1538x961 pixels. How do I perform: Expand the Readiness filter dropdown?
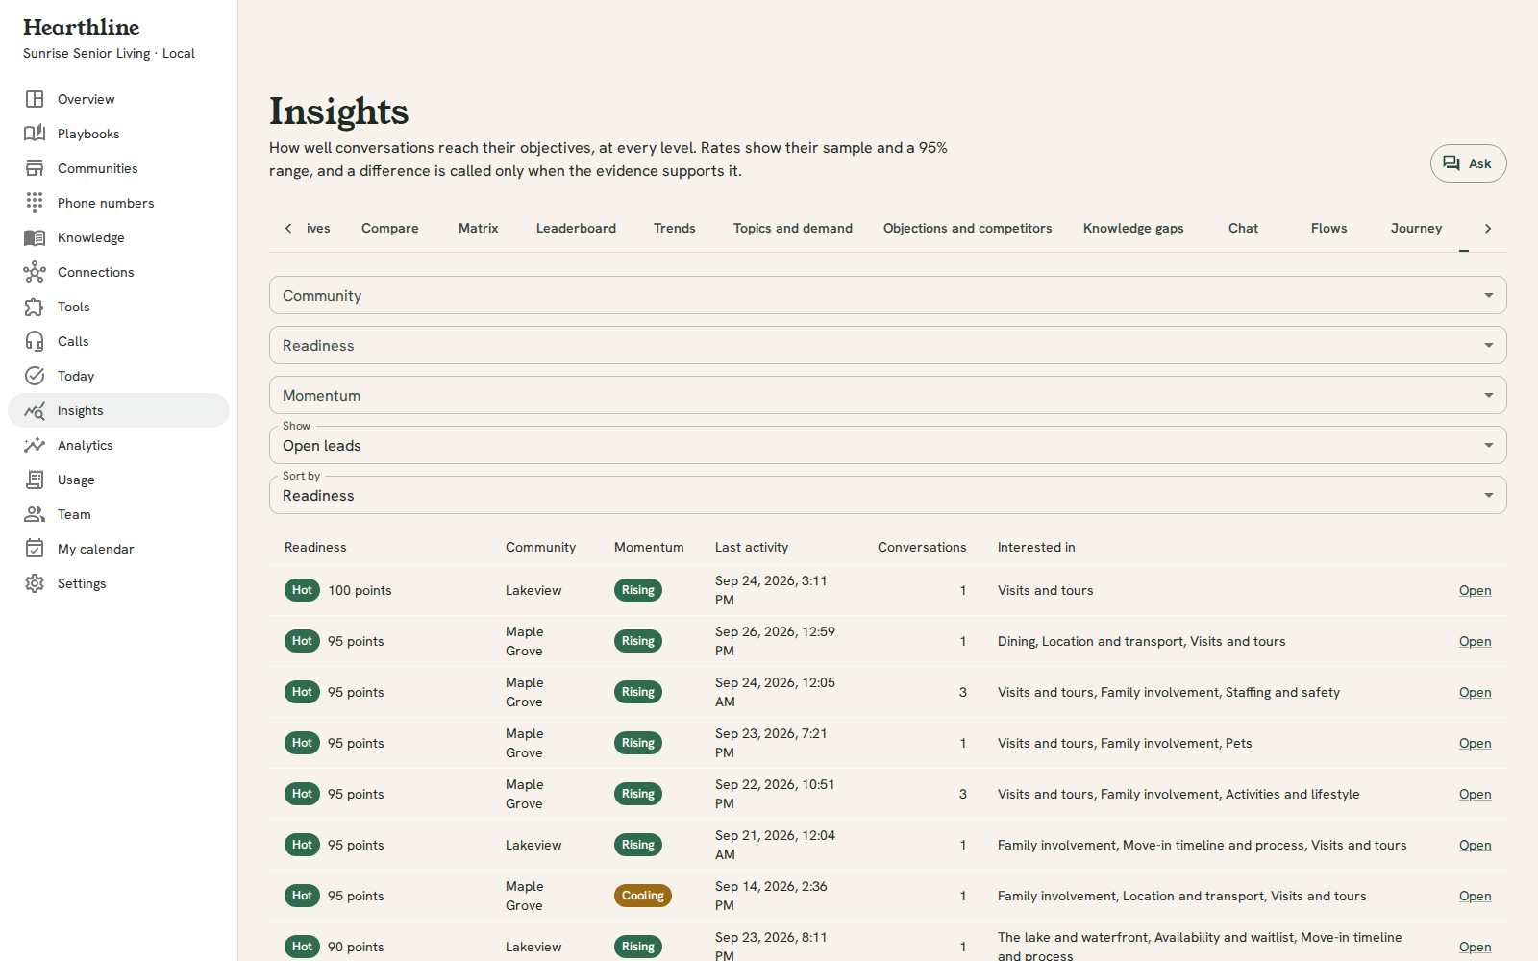887,345
